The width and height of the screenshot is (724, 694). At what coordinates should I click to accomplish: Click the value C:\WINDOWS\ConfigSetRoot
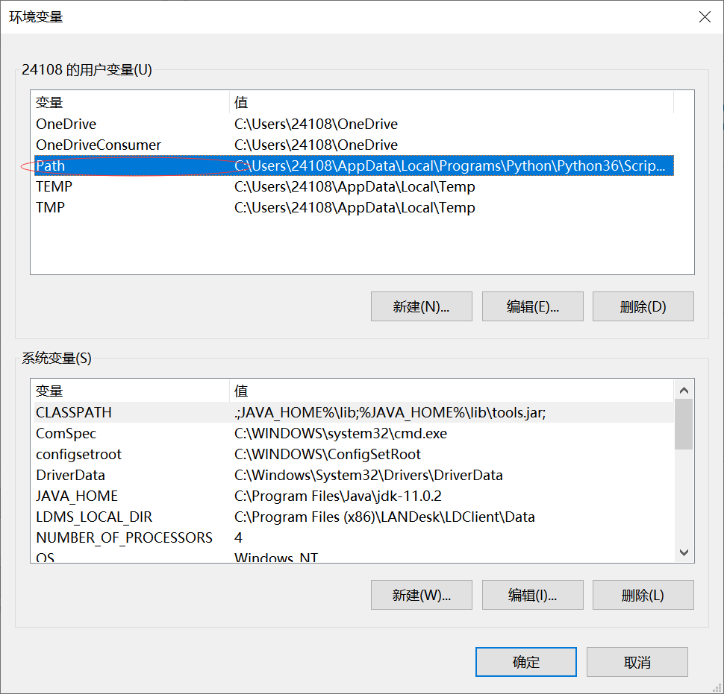point(328,454)
